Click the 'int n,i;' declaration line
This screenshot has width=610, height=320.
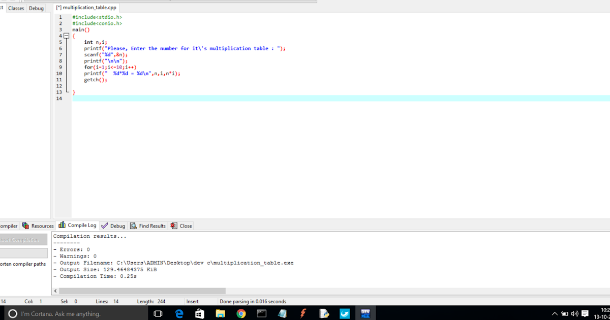click(96, 42)
